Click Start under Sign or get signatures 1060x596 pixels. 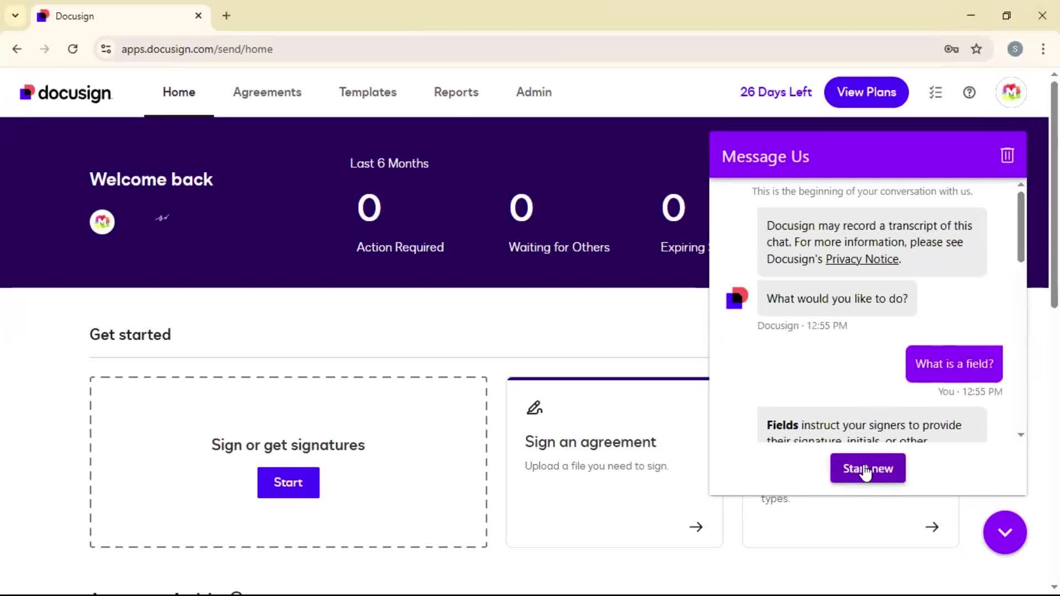click(288, 482)
